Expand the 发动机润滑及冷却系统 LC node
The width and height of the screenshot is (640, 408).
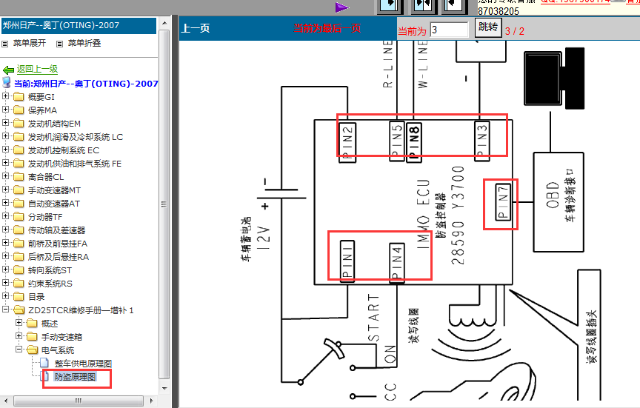tap(5, 136)
